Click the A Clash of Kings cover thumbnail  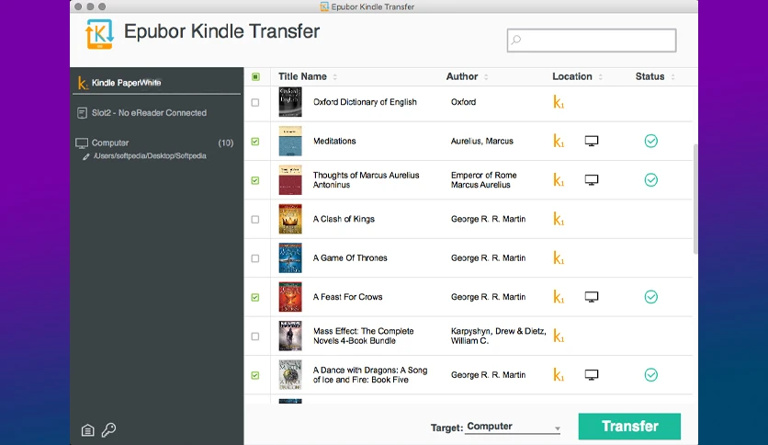click(290, 219)
